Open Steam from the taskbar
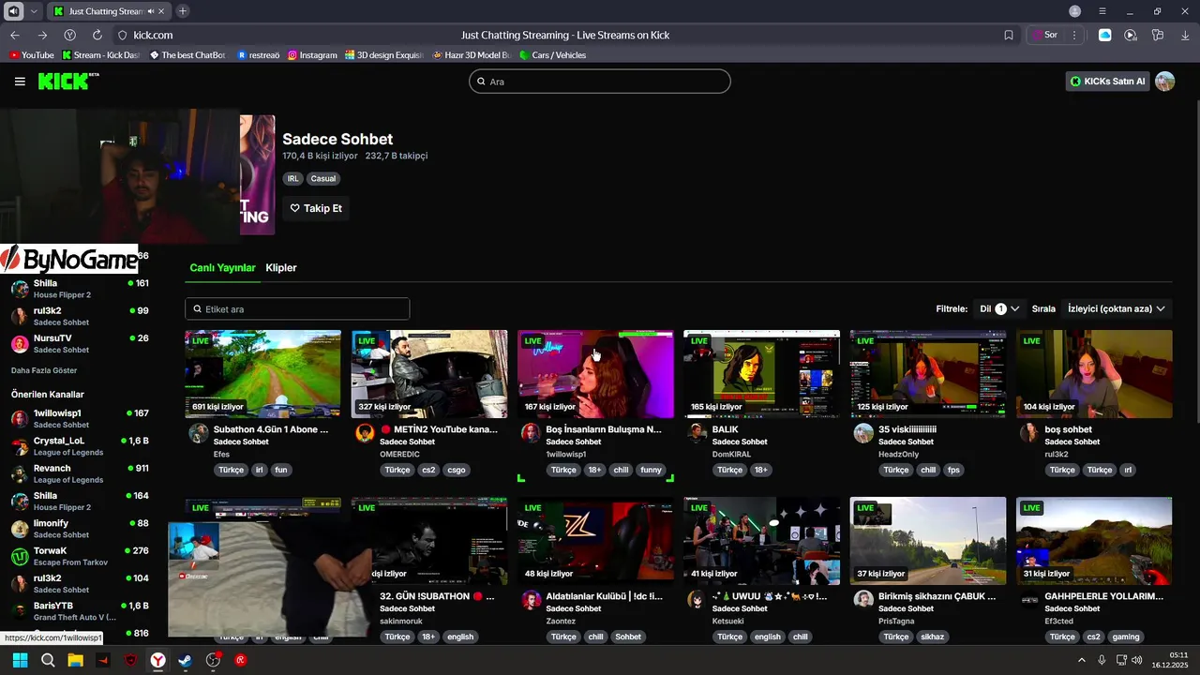 point(186,660)
